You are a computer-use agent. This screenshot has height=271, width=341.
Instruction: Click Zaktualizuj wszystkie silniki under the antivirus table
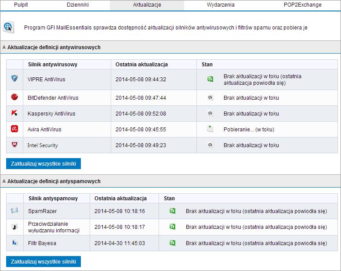click(x=44, y=164)
